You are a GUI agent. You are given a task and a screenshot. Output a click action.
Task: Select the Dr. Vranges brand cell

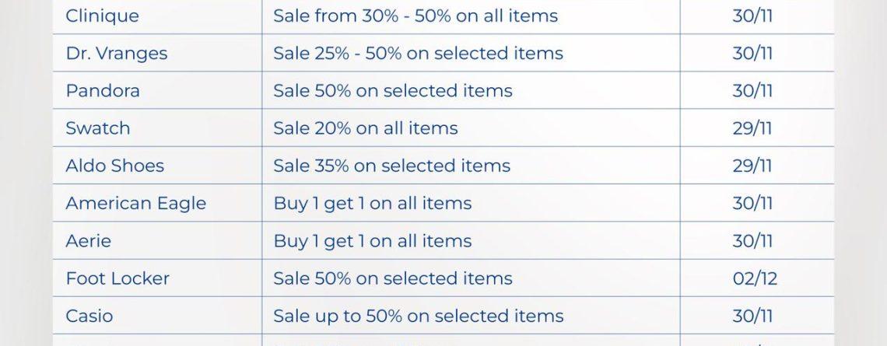point(116,54)
